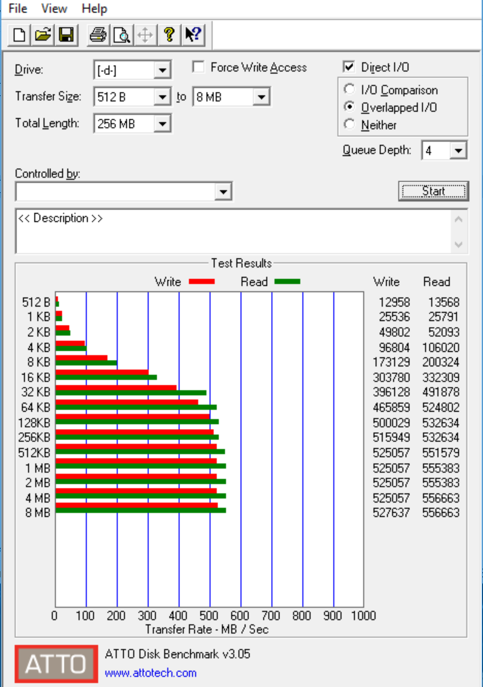The height and width of the screenshot is (687, 483).
Task: Click the ATTO logo
Action: click(57, 664)
